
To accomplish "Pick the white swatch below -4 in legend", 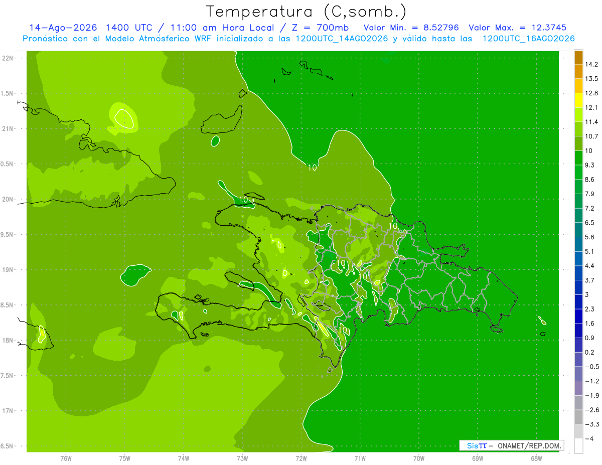I will pos(578,446).
